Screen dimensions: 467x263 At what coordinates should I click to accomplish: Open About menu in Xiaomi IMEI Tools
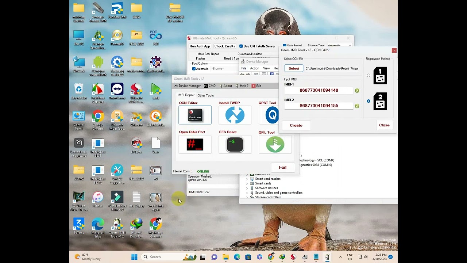tap(225, 86)
